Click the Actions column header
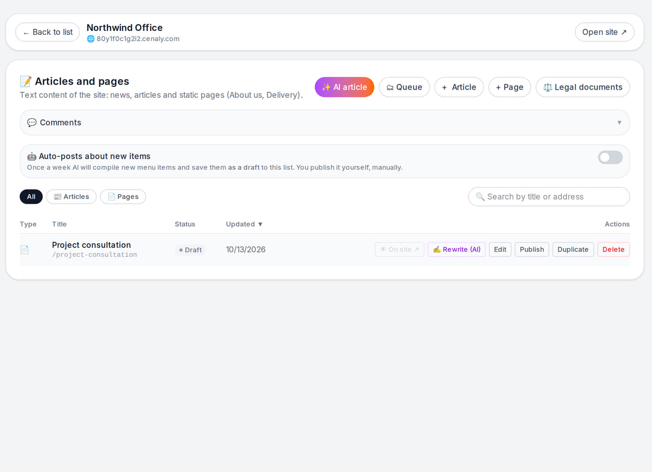The width and height of the screenshot is (652, 472). (617, 224)
